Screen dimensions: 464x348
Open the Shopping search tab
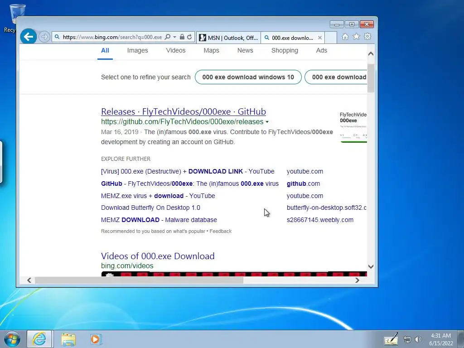click(285, 51)
